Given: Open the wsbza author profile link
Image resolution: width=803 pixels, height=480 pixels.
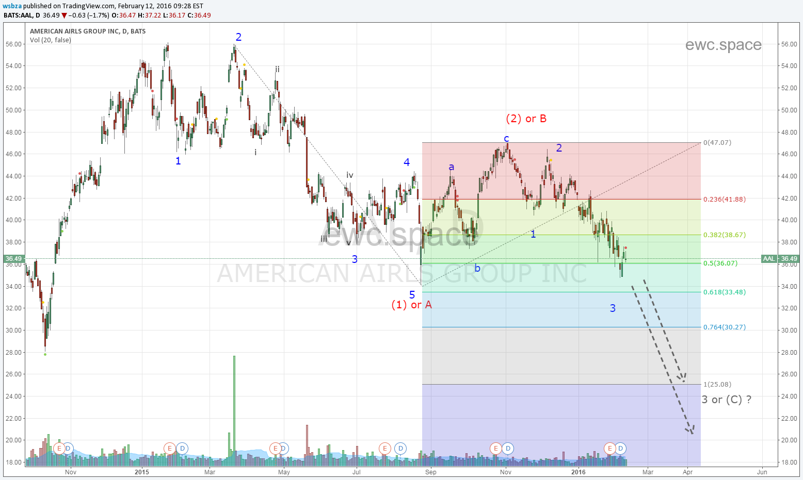Looking at the screenshot, I should click(x=12, y=6).
